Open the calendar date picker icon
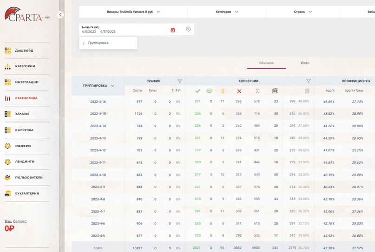The image size is (375, 252). pyautogui.click(x=173, y=30)
